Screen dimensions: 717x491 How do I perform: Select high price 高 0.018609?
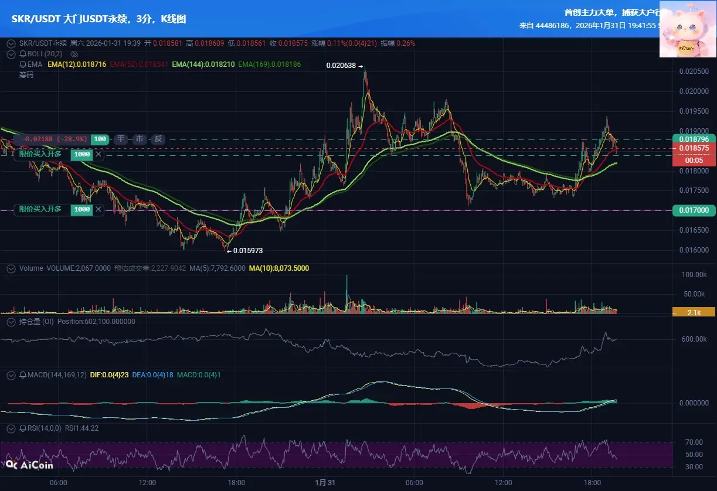click(x=205, y=43)
